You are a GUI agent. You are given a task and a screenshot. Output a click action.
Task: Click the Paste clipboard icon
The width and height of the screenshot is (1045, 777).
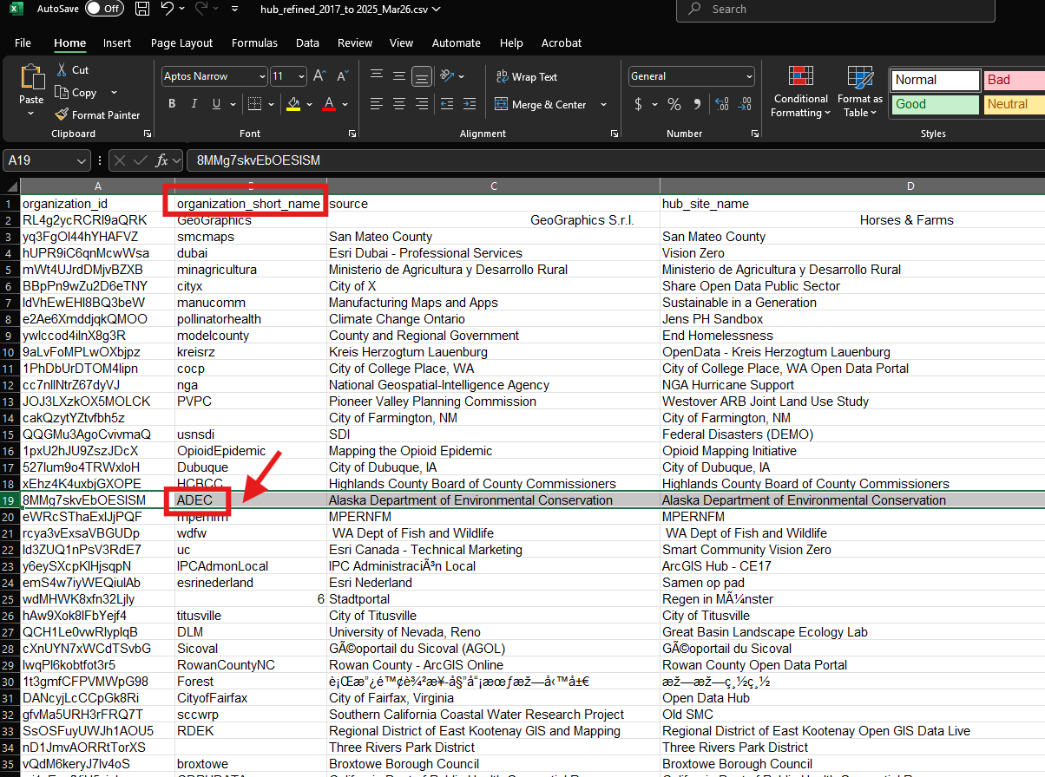coord(31,77)
